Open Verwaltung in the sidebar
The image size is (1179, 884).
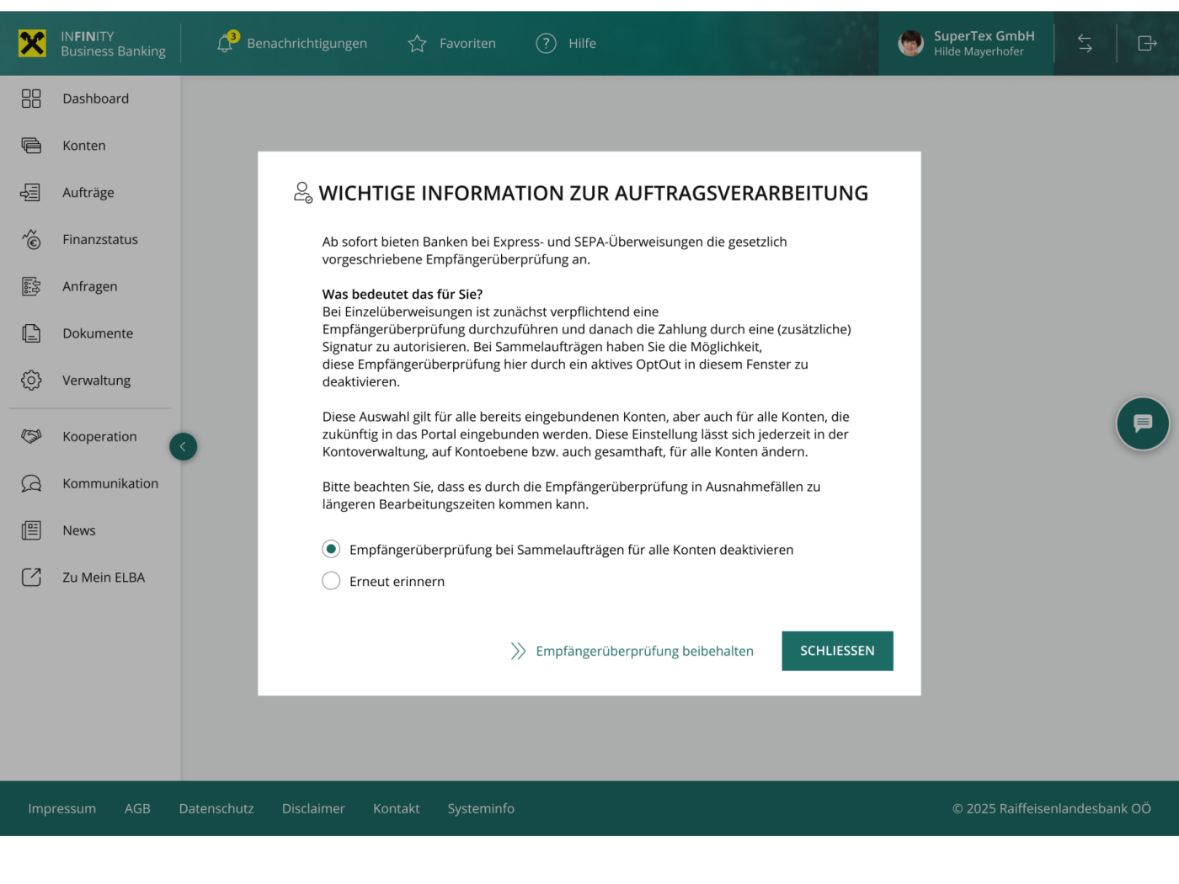pyautogui.click(x=96, y=381)
